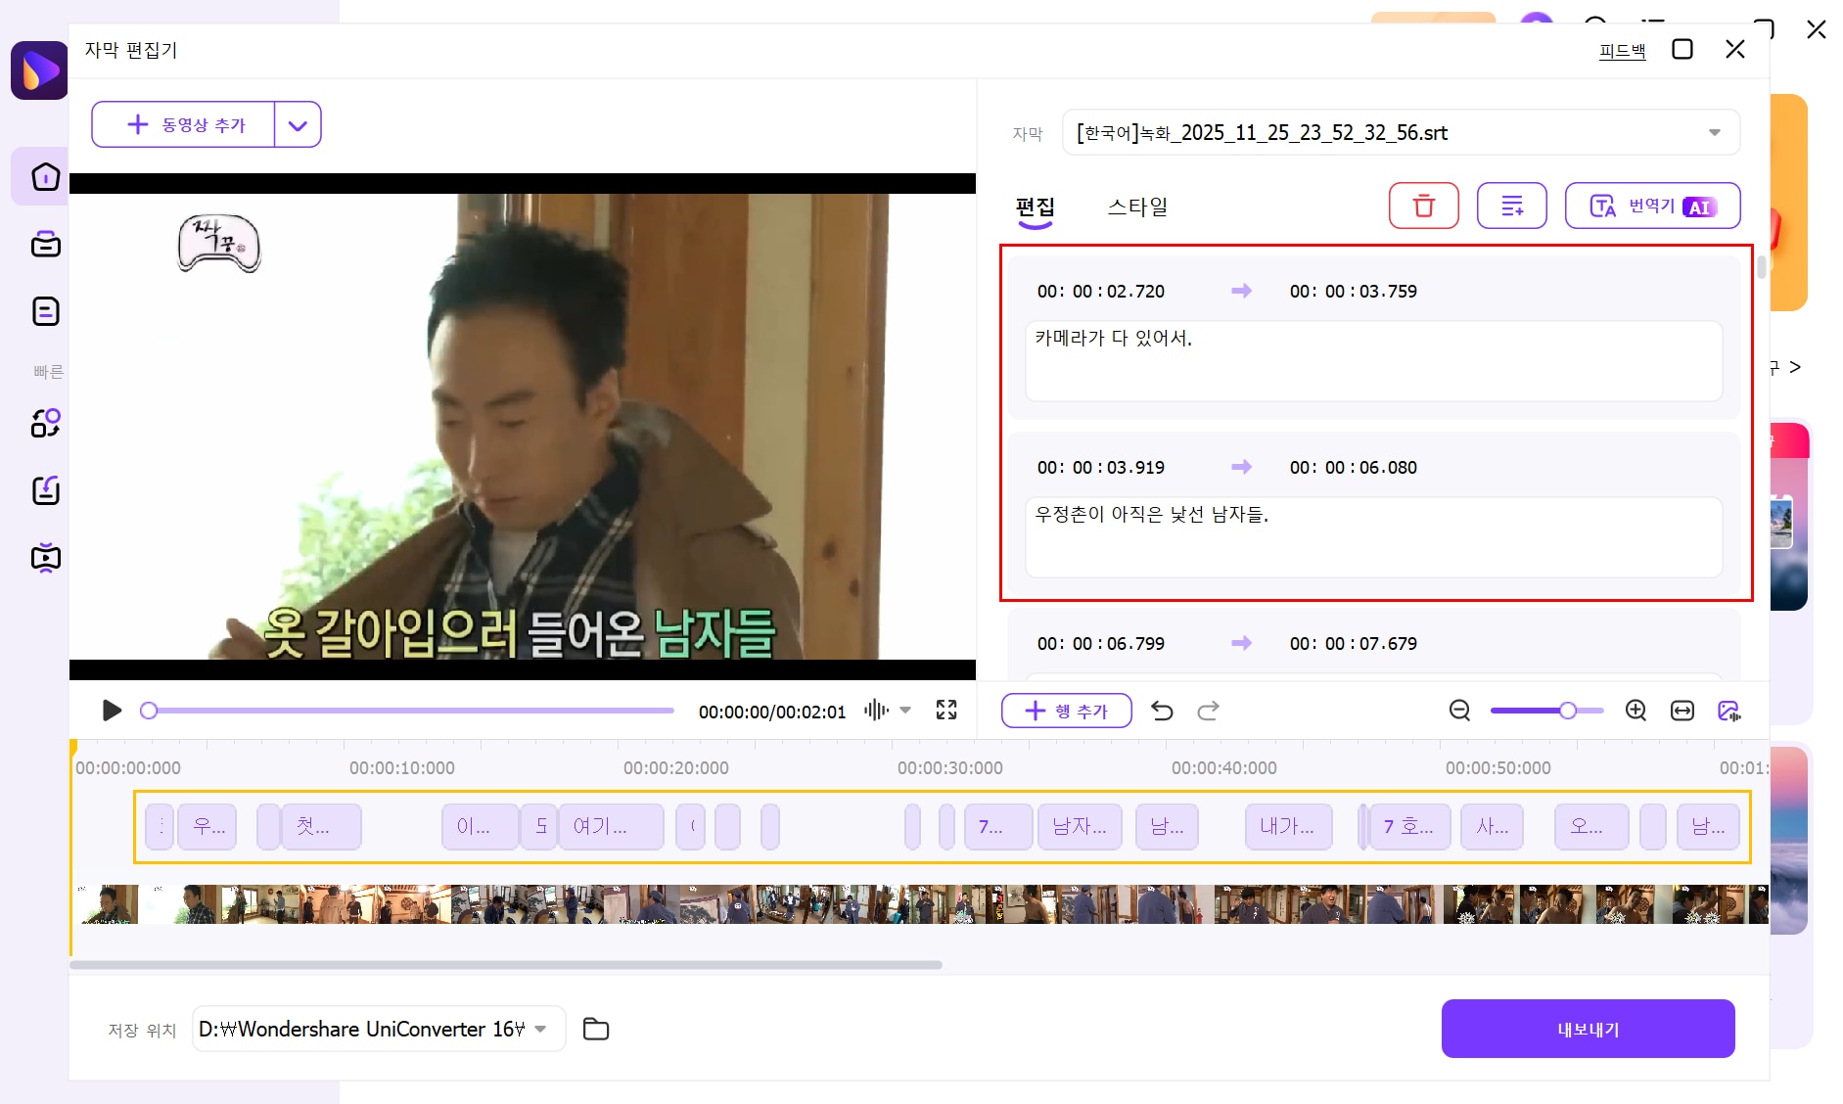Toggle fullscreen preview mode
Screen dimensions: 1843x1104
(945, 711)
